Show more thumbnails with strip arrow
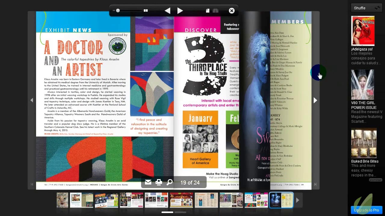The height and width of the screenshot is (216, 385). click(297, 200)
